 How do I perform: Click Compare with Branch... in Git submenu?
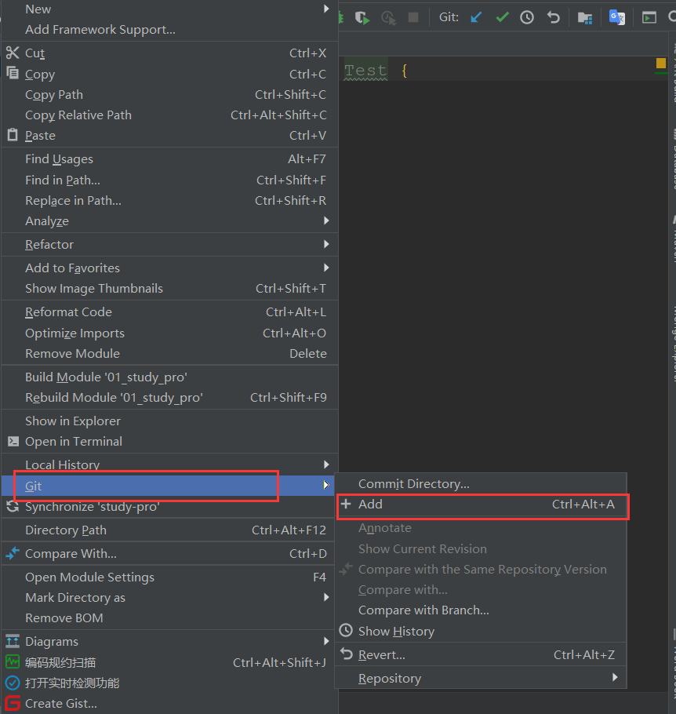tap(481, 610)
